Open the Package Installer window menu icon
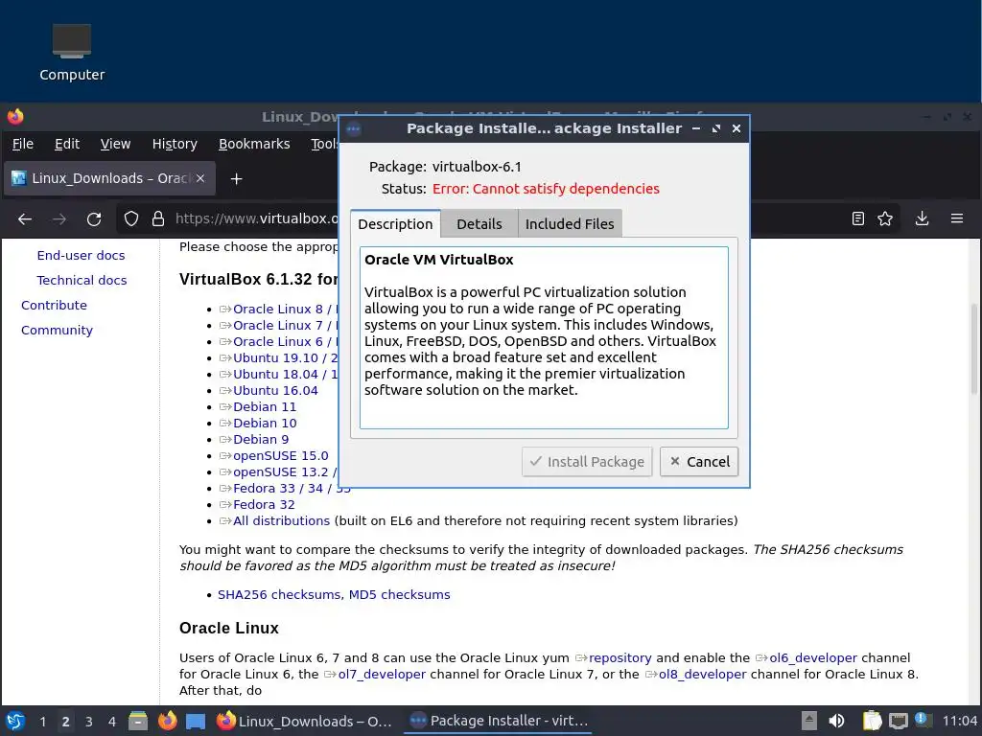 [x=353, y=129]
